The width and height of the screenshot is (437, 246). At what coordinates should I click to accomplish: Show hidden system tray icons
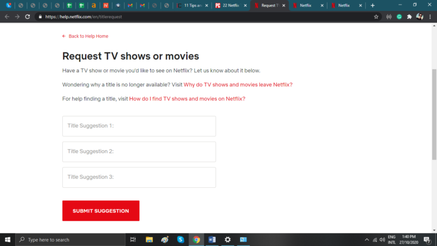click(366, 240)
